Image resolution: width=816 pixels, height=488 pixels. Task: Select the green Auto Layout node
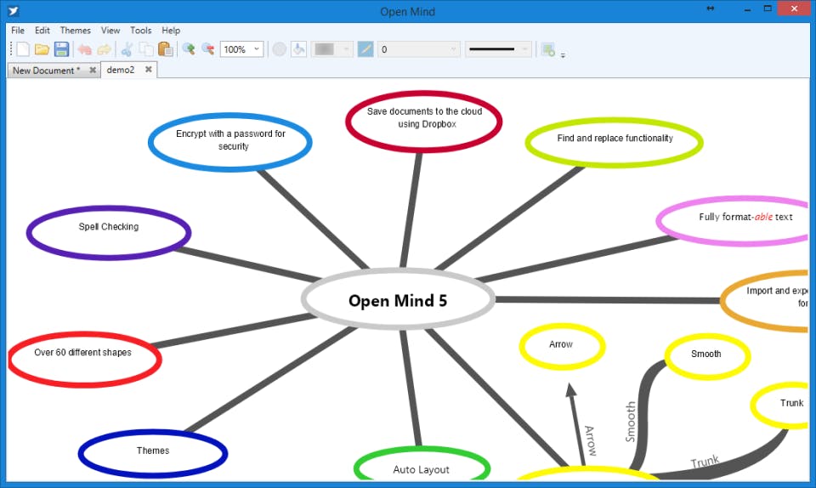422,463
